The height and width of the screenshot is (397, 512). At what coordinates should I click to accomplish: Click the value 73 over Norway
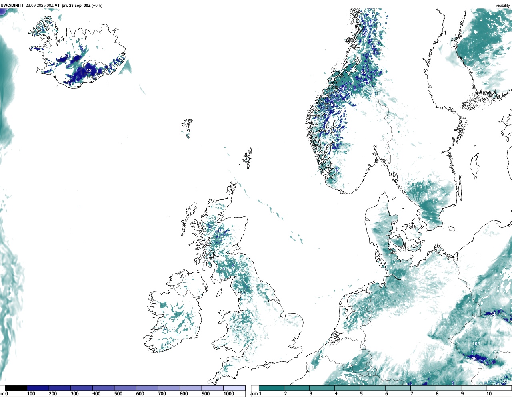pos(366,83)
